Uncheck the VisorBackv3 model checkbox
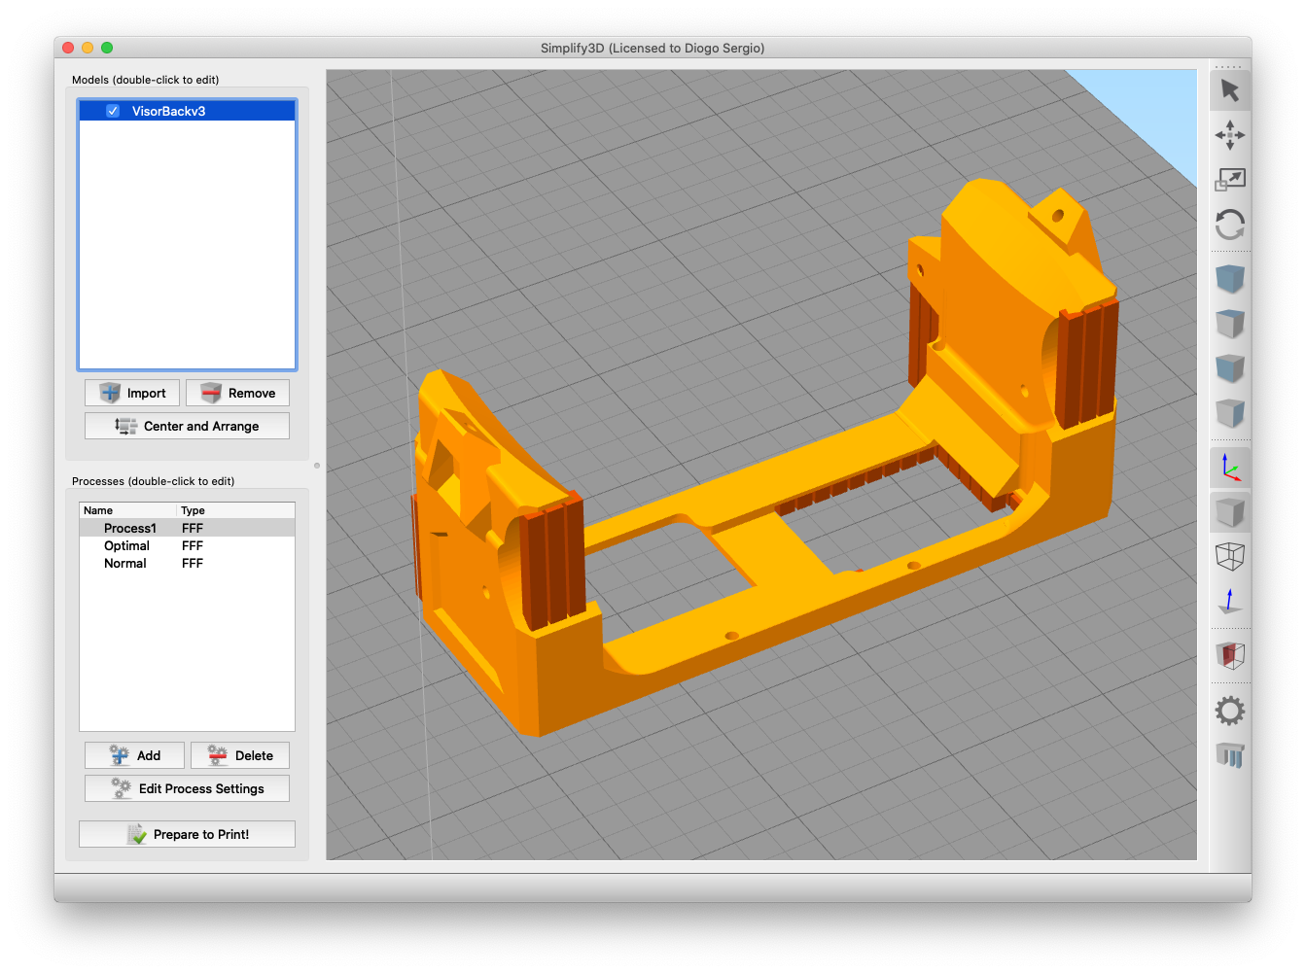This screenshot has width=1306, height=974. point(113,111)
